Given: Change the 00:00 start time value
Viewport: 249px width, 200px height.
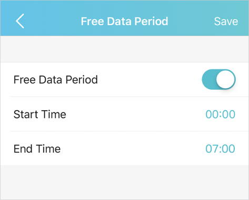Looking at the screenshot, I should [220, 114].
